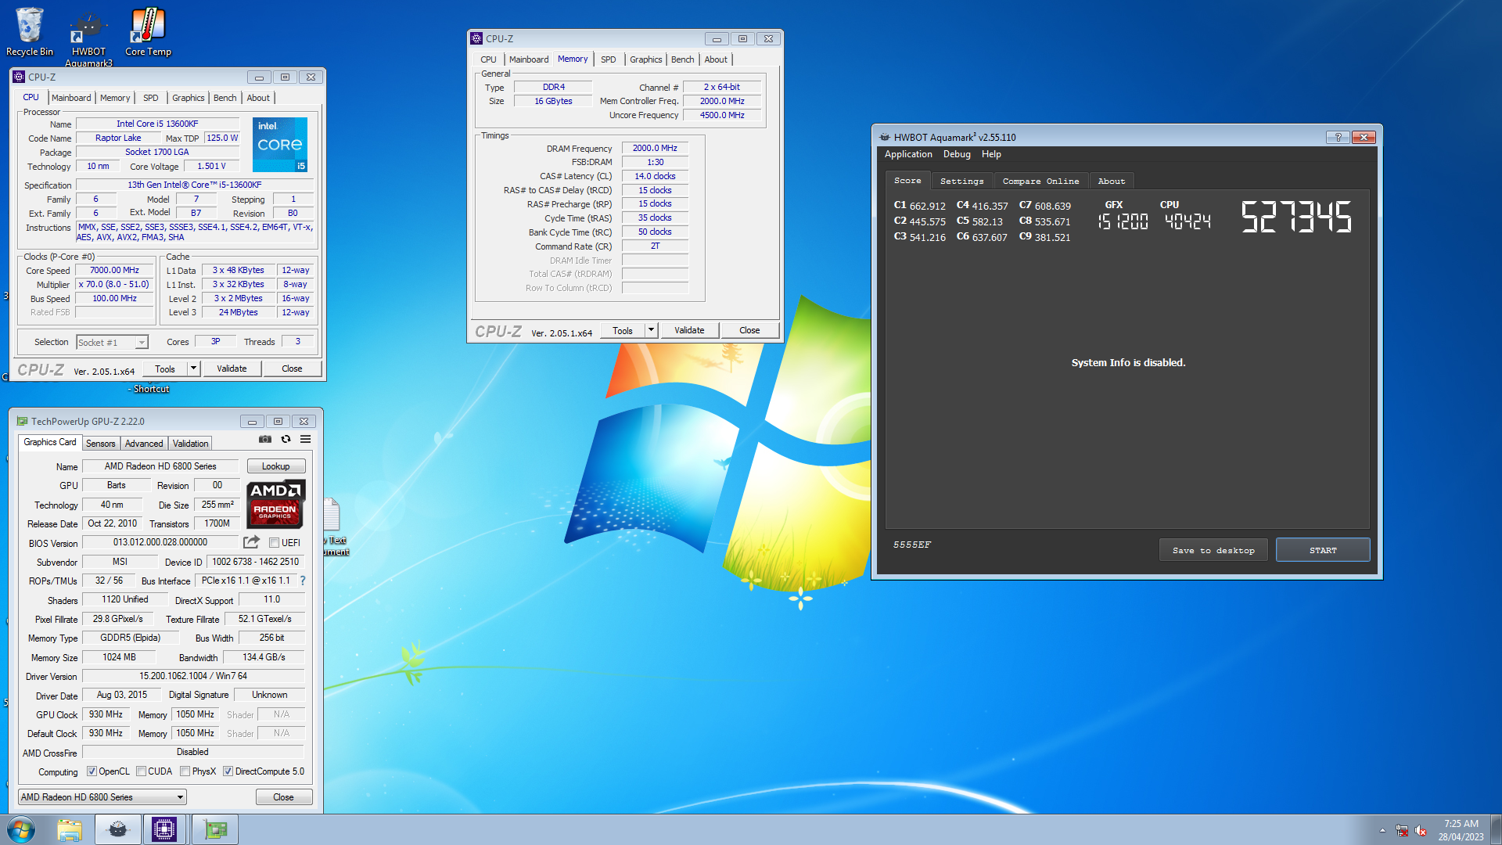
Task: Click Validate in CPU window
Action: point(232,369)
